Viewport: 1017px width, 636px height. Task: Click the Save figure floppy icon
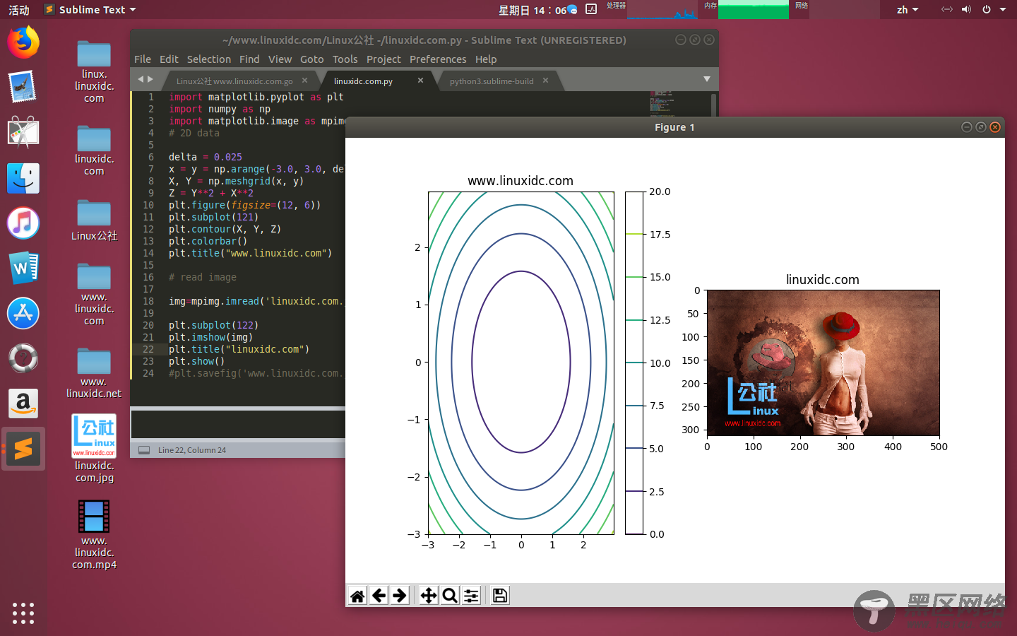[500, 596]
